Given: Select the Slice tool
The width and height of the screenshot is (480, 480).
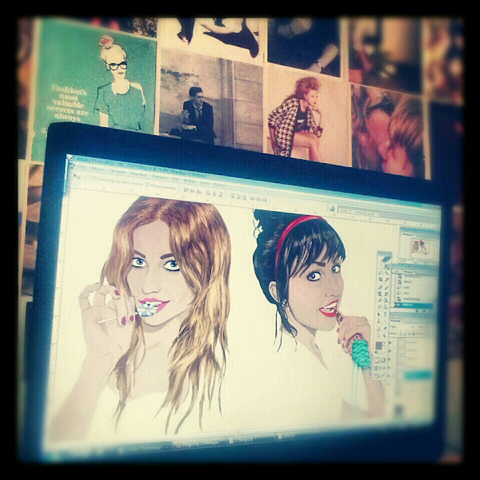Looking at the screenshot, I should pos(386,279).
